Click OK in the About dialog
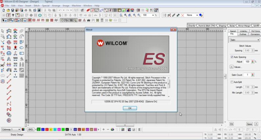 pyautogui.click(x=130, y=108)
